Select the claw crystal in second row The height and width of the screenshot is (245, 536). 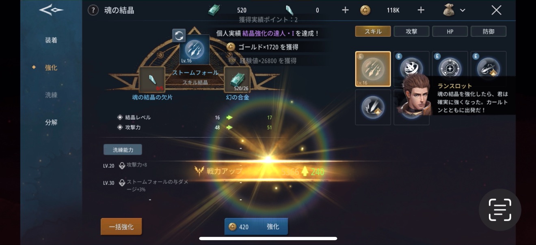pyautogui.click(x=373, y=107)
